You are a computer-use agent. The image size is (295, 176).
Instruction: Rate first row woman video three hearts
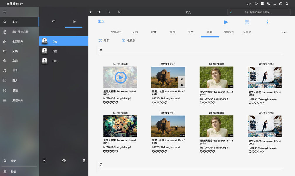(x=207, y=103)
